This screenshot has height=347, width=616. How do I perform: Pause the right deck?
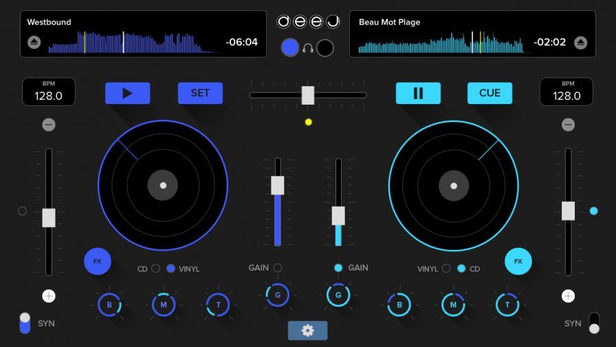pos(418,93)
